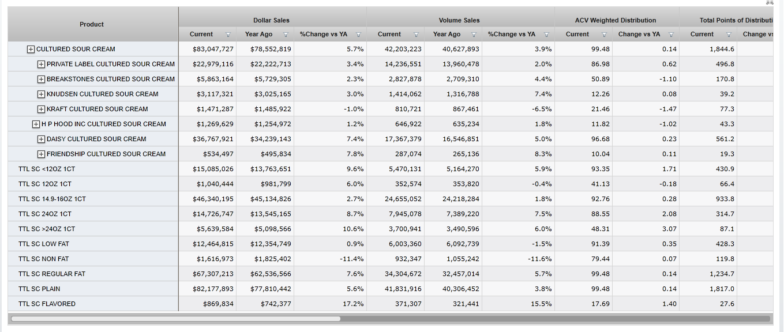
Task: Expand DAISY CULTURED SOUR CREAM row
Action: [x=41, y=139]
